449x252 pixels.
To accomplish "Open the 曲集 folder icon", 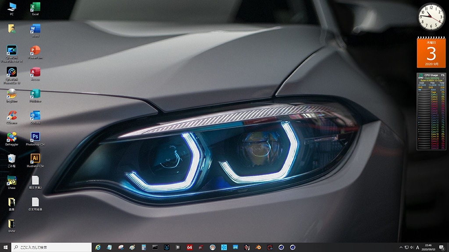I will coord(12,204).
